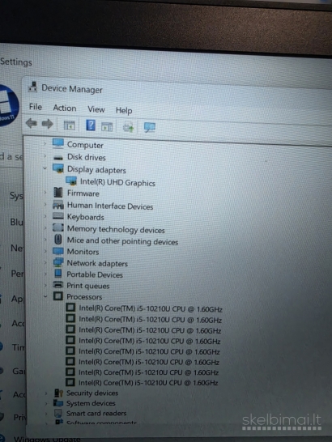
Task: Show the console tree toolbar icon
Action: coord(69,125)
